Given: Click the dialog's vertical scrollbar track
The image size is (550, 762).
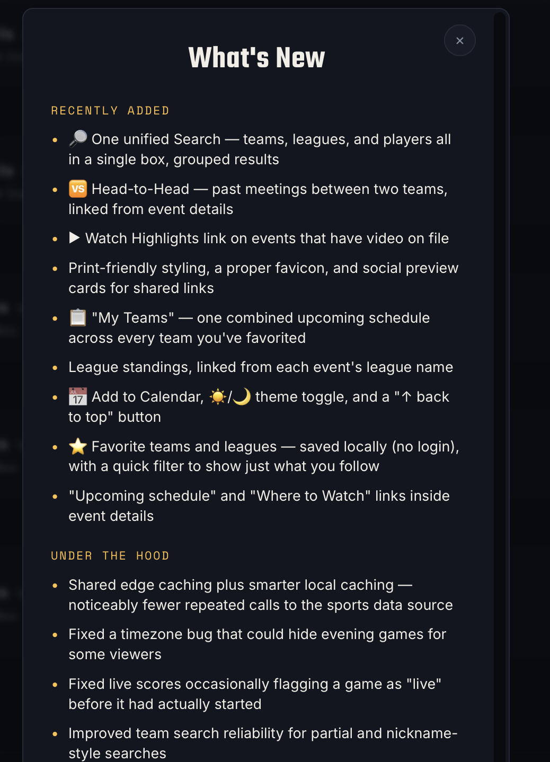Looking at the screenshot, I should point(499,387).
